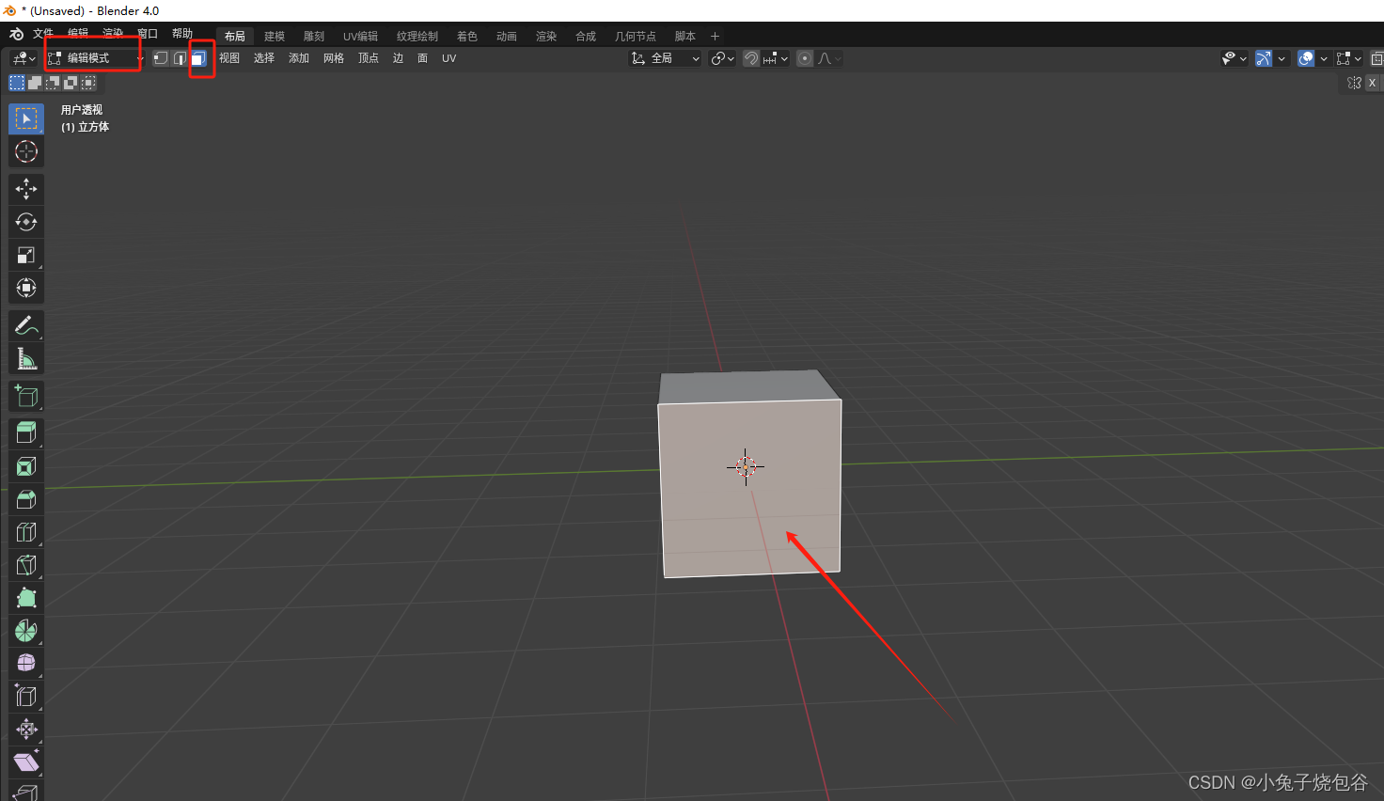
Task: Set selection mode to extend selection
Action: coord(35,83)
